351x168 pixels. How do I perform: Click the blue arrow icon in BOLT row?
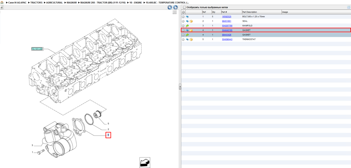click(x=187, y=17)
